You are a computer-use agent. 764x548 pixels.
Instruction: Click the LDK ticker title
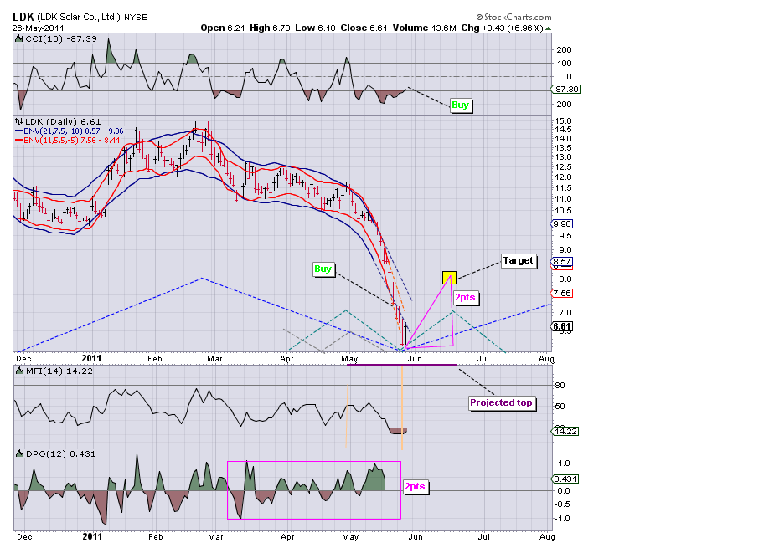(23, 17)
